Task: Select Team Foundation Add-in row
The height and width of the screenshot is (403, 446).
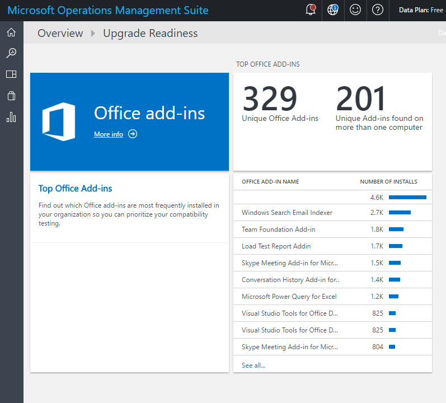Action: pos(332,229)
